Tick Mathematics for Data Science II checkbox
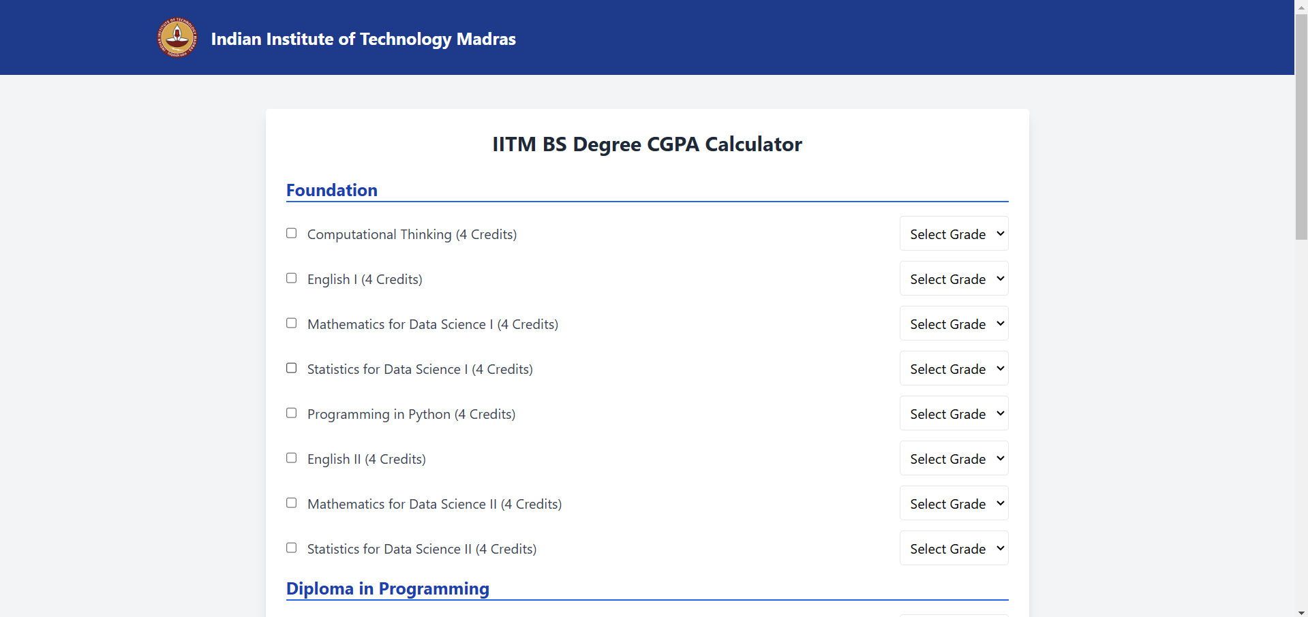1308x617 pixels. (292, 503)
